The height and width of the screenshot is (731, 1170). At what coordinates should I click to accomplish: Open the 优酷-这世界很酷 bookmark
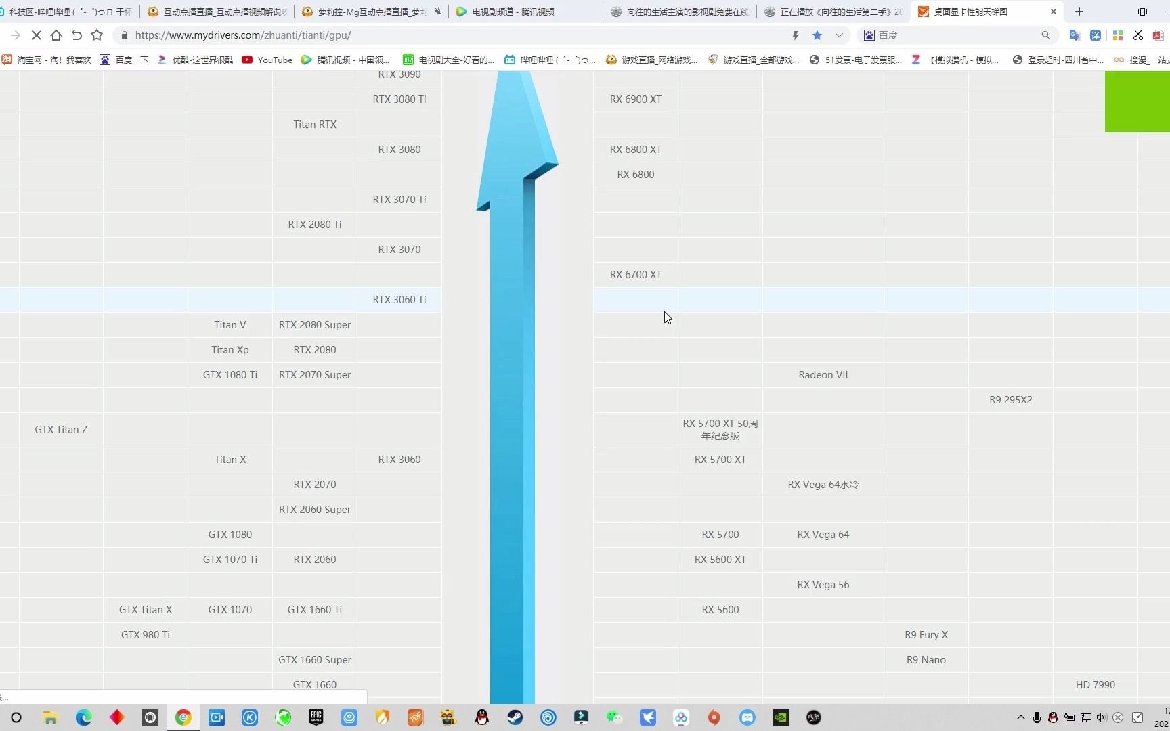pos(194,60)
